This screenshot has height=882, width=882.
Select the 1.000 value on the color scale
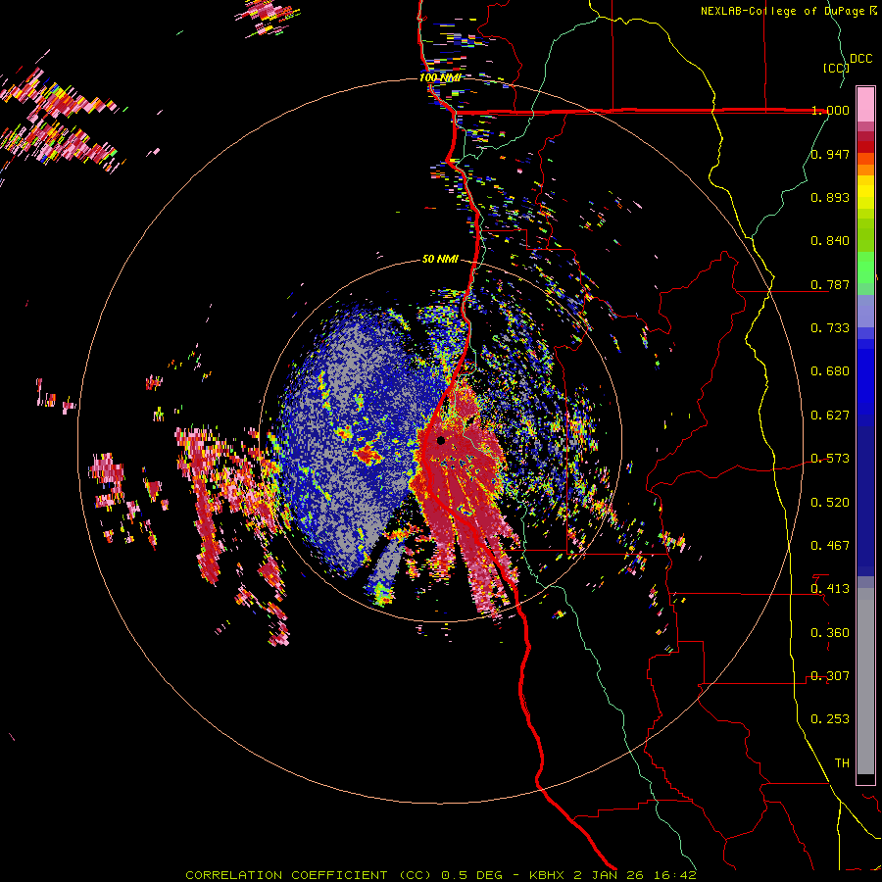(x=830, y=110)
